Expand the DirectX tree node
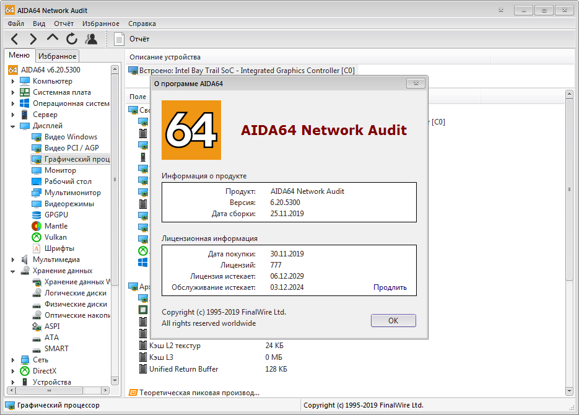579x415 pixels. (13, 371)
